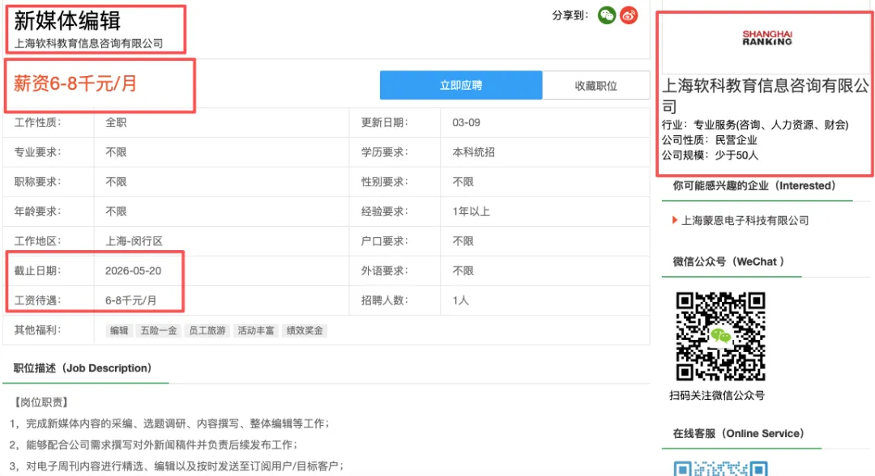Click the 截止日期 row label
The width and height of the screenshot is (875, 476).
(37, 271)
